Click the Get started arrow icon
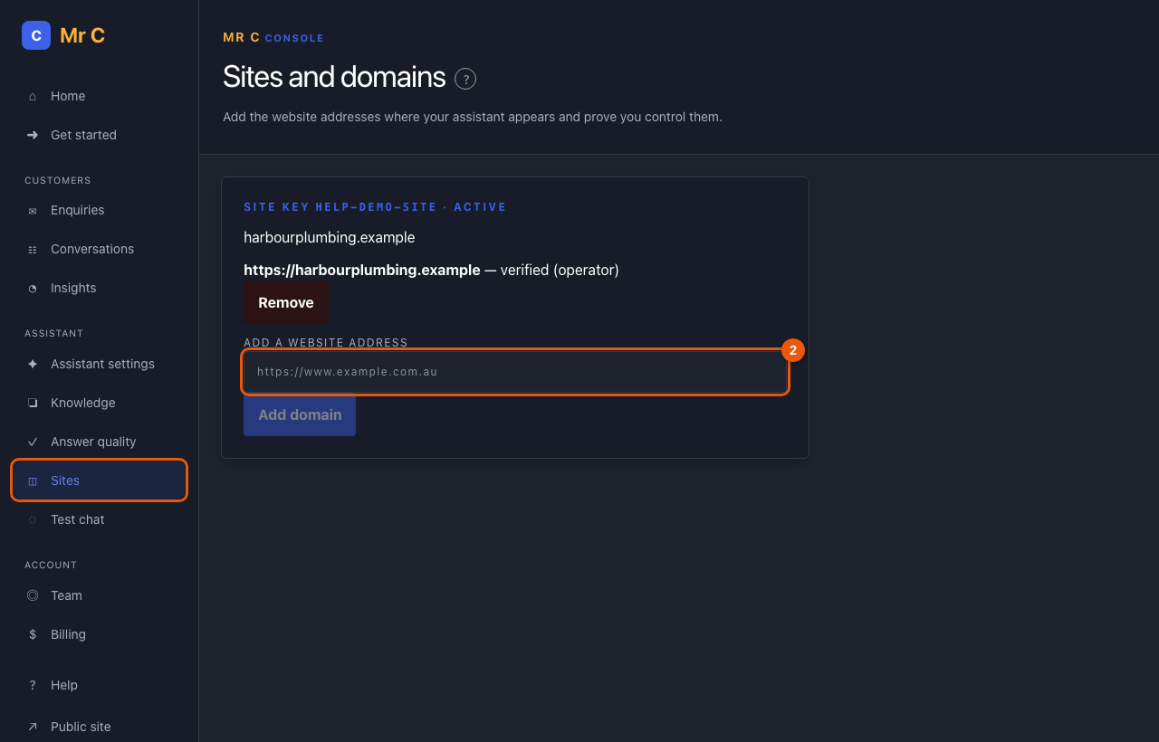 coord(33,135)
